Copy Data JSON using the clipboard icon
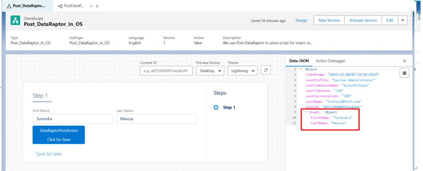423x171 pixels. [404, 73]
